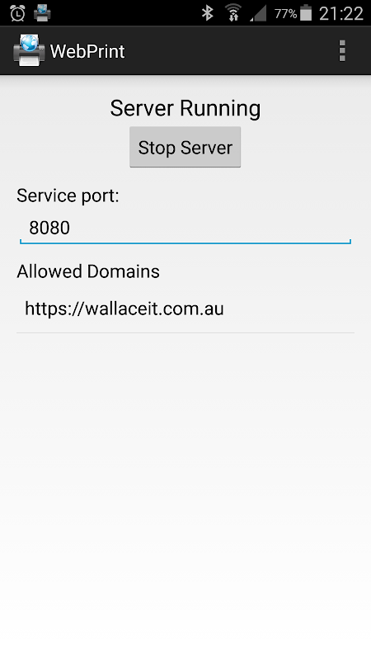This screenshot has height=660, width=371.
Task: Tap the Server Running status heading
Action: [x=185, y=109]
